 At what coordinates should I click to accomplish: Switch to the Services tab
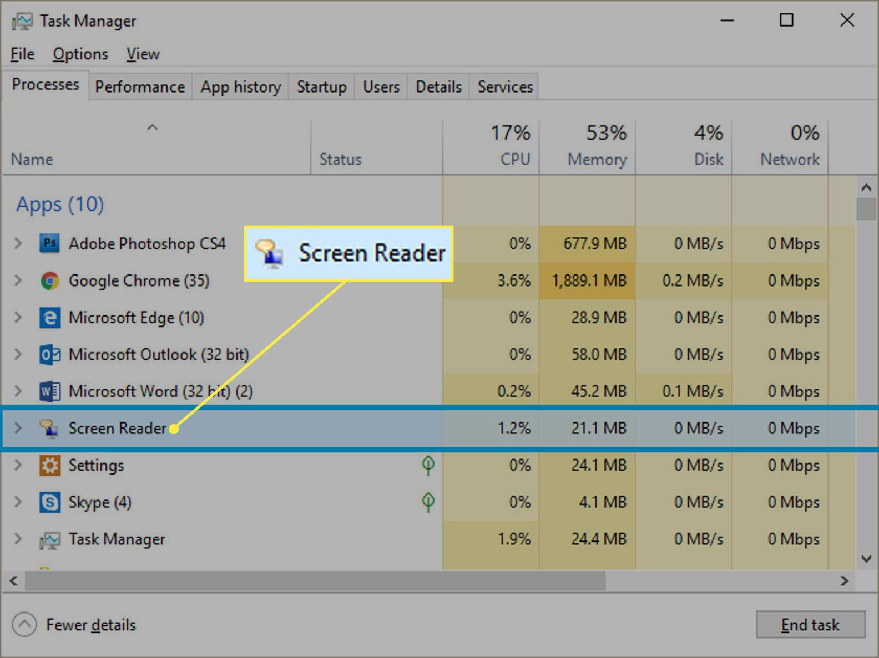(505, 87)
